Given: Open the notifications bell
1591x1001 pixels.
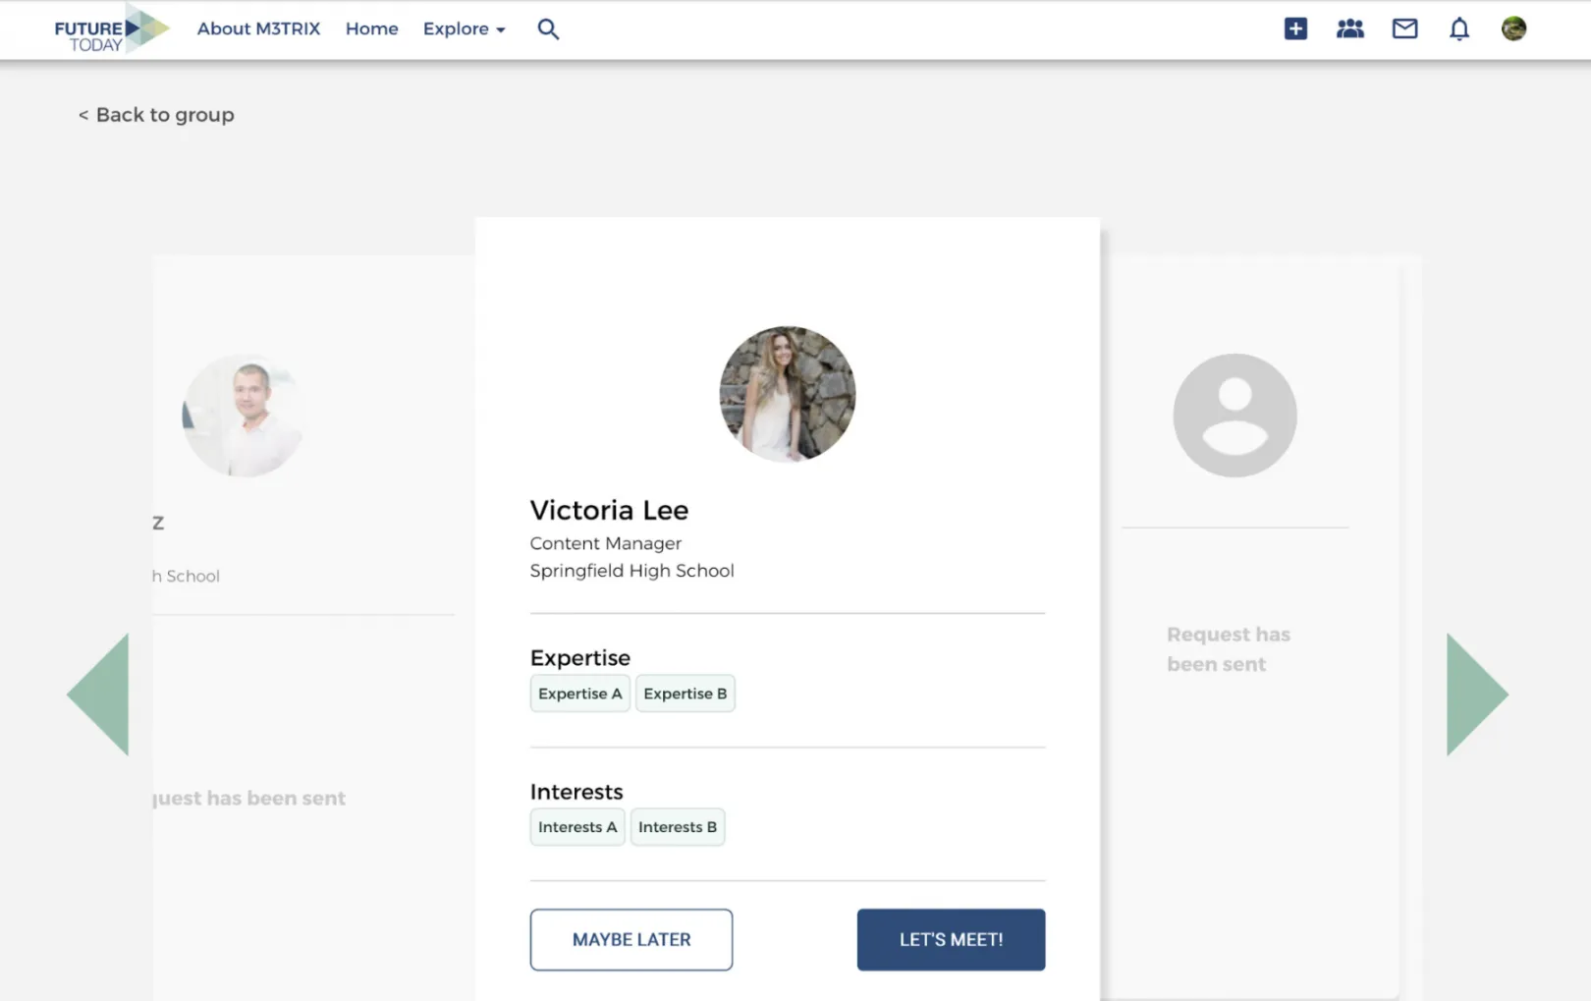Looking at the screenshot, I should point(1459,28).
